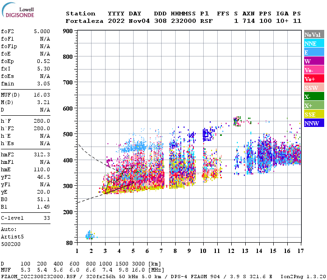This screenshot has height=280, width=327.
Task: Select the No Val legend swatch
Action: 314,35
